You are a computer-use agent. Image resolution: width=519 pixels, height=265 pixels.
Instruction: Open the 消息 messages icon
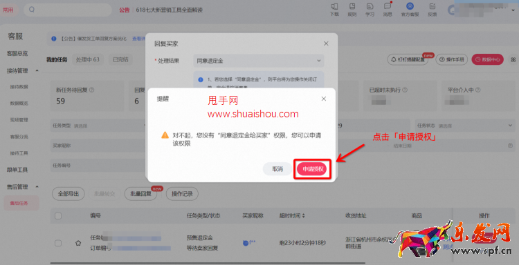[388, 10]
